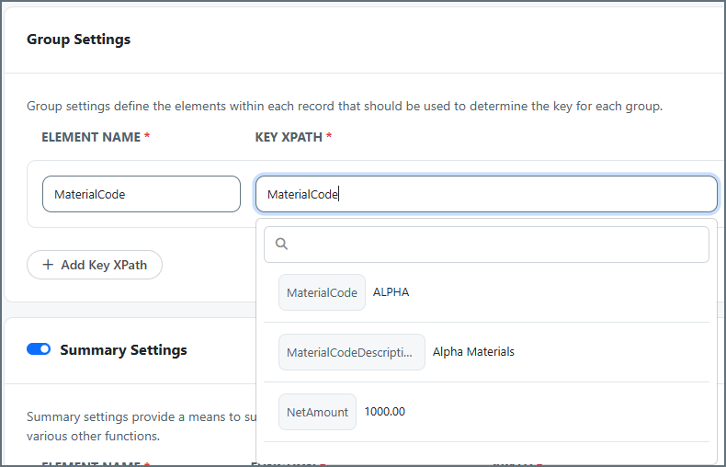Click the Group settings description text
726x467 pixels.
345,107
